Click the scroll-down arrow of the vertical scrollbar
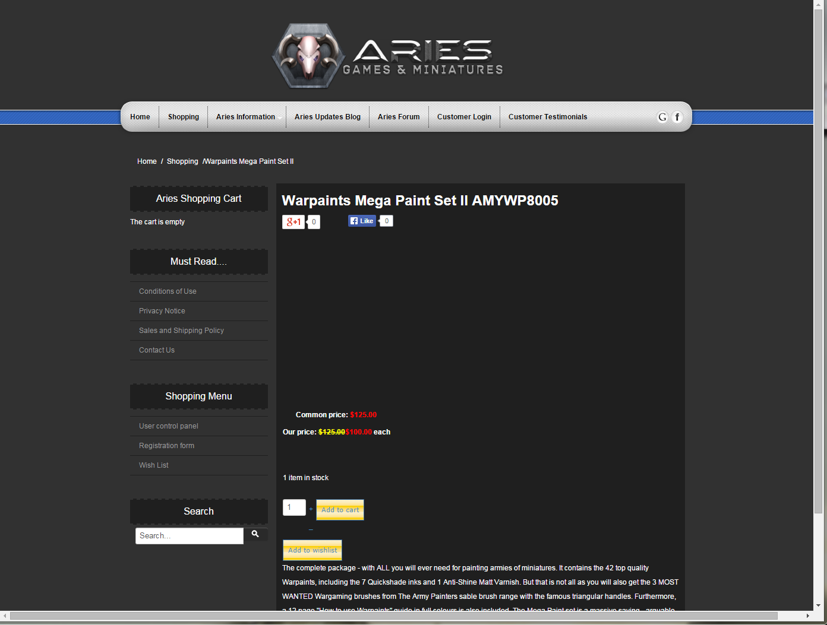This screenshot has width=827, height=625. coord(819,605)
